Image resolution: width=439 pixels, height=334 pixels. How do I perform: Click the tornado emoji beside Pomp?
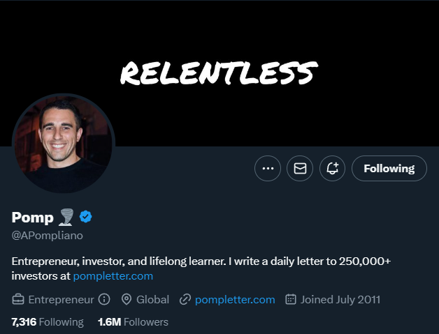66,217
